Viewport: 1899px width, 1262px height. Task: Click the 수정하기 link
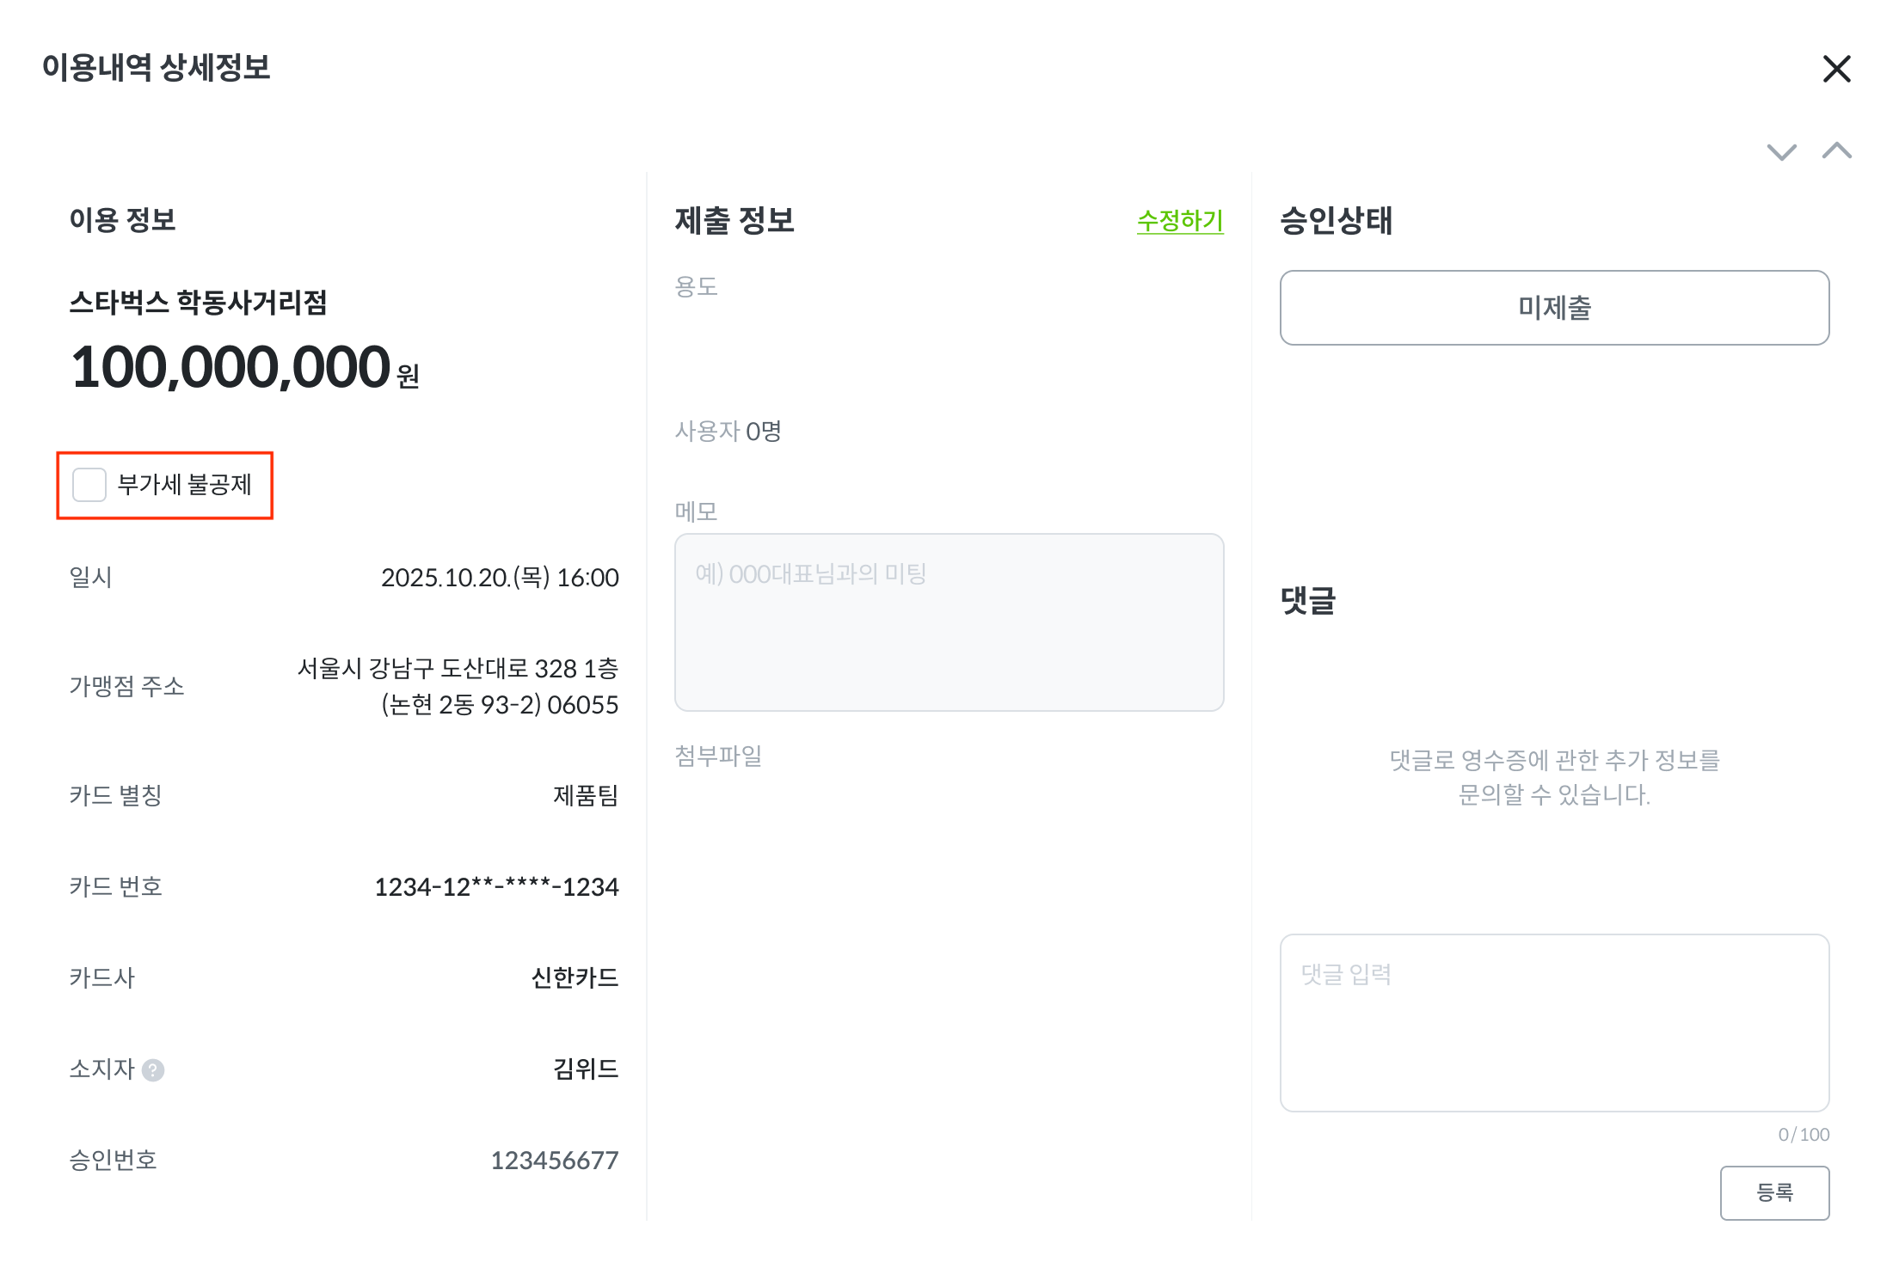tap(1180, 221)
